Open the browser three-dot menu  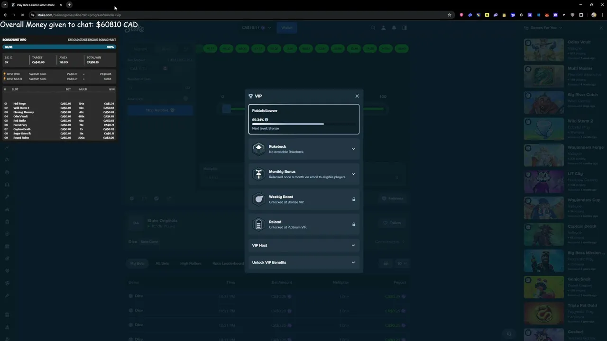(602, 15)
